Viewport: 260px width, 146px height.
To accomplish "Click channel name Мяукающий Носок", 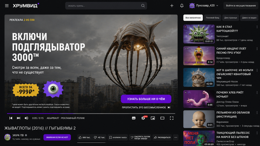I will [x=227, y=82].
